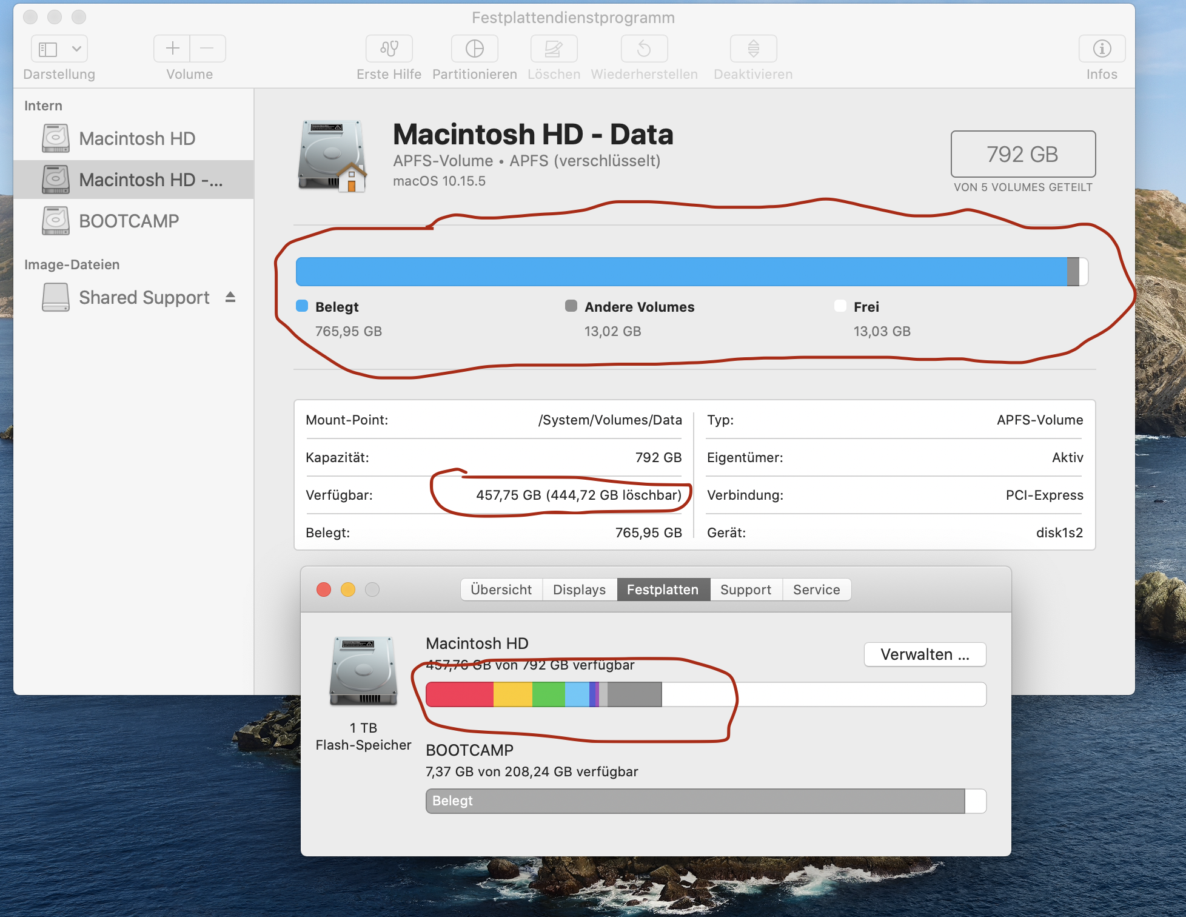Click the Deaktivieren unmount icon
The height and width of the screenshot is (917, 1186).
pyautogui.click(x=753, y=49)
